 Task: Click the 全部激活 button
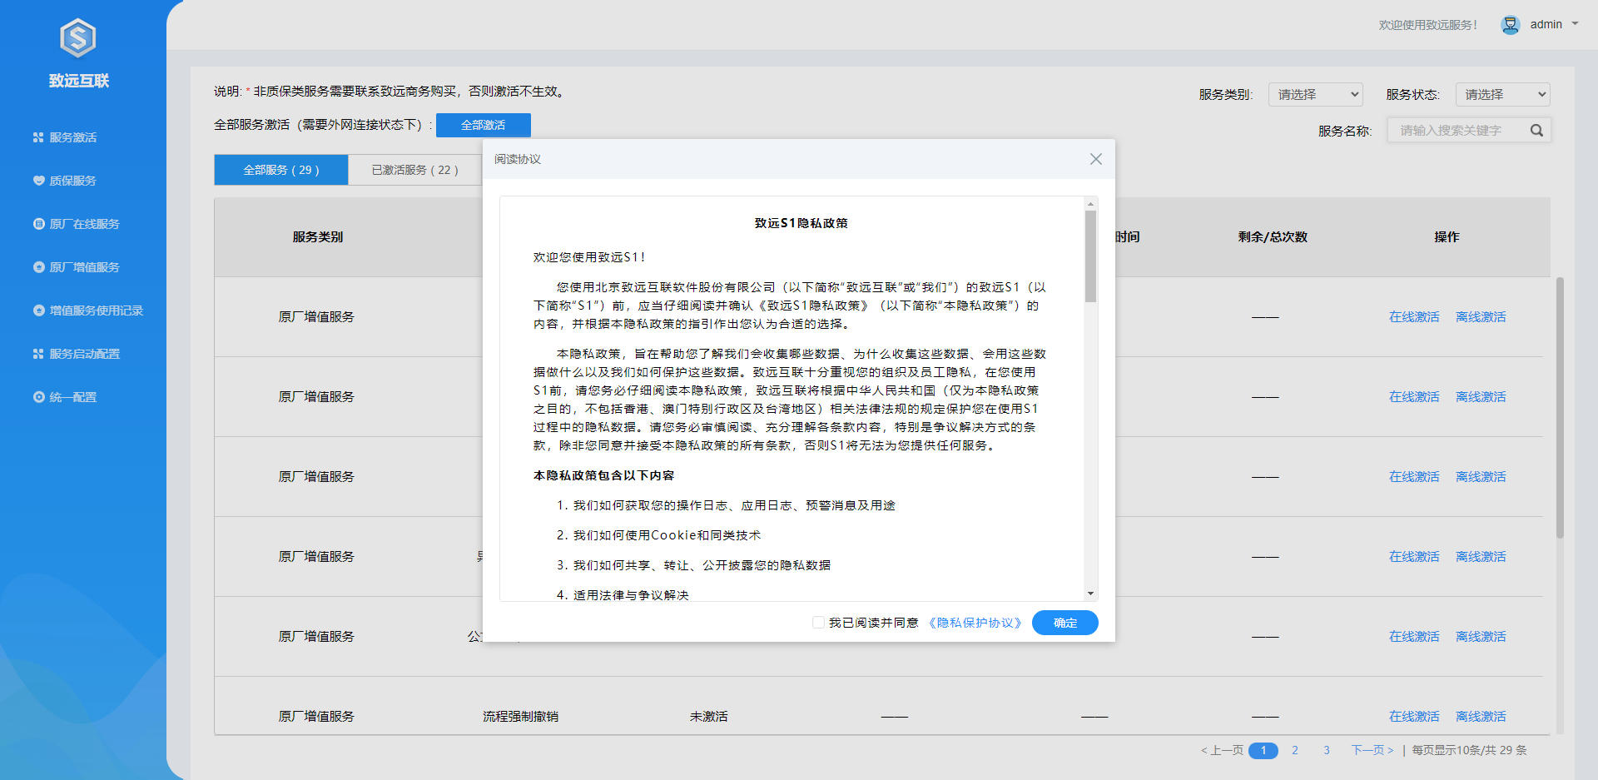[x=484, y=125]
